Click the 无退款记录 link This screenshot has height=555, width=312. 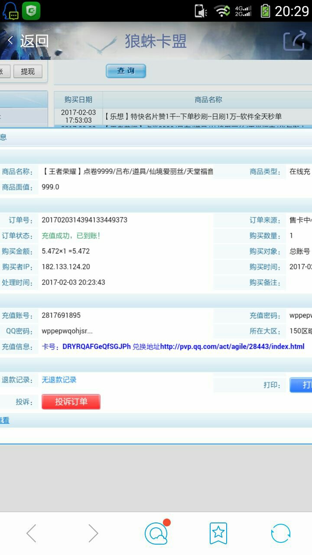coord(59,380)
